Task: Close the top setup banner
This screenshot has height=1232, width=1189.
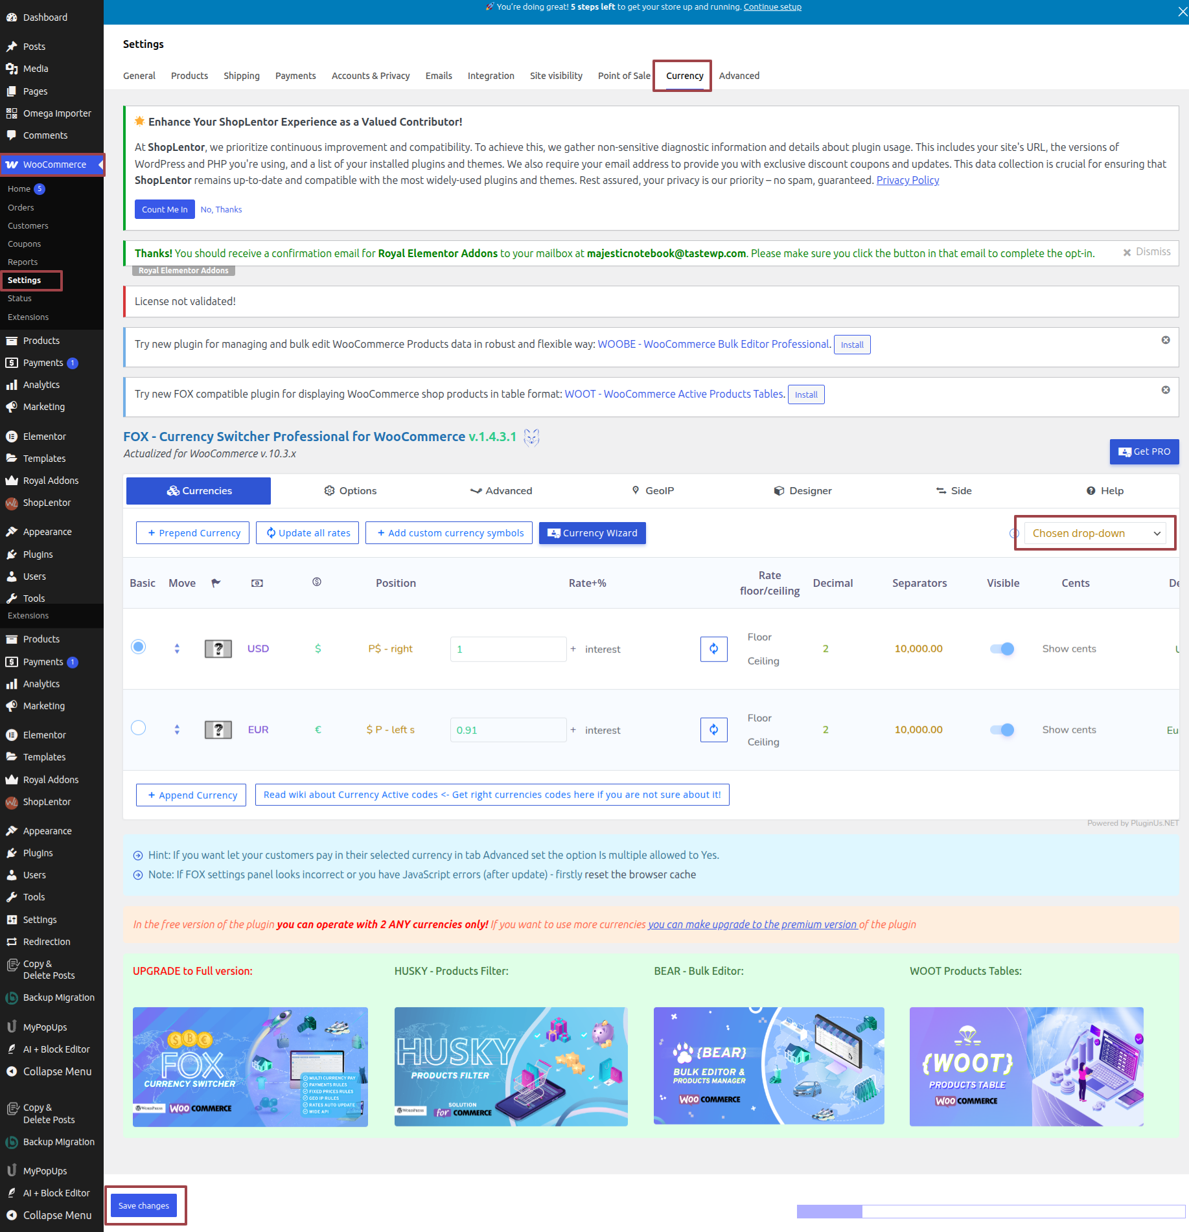Action: click(1182, 12)
